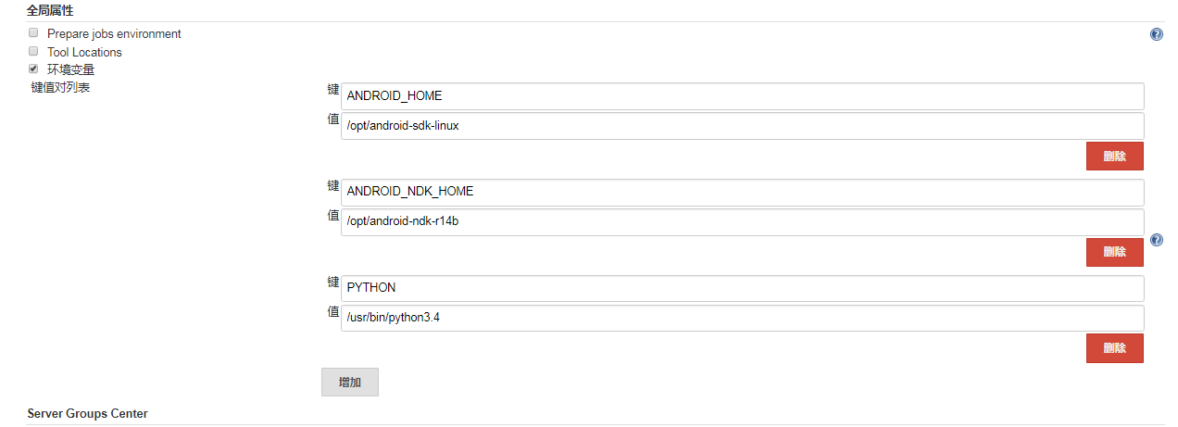Click the Server Groups Center heading

(87, 413)
